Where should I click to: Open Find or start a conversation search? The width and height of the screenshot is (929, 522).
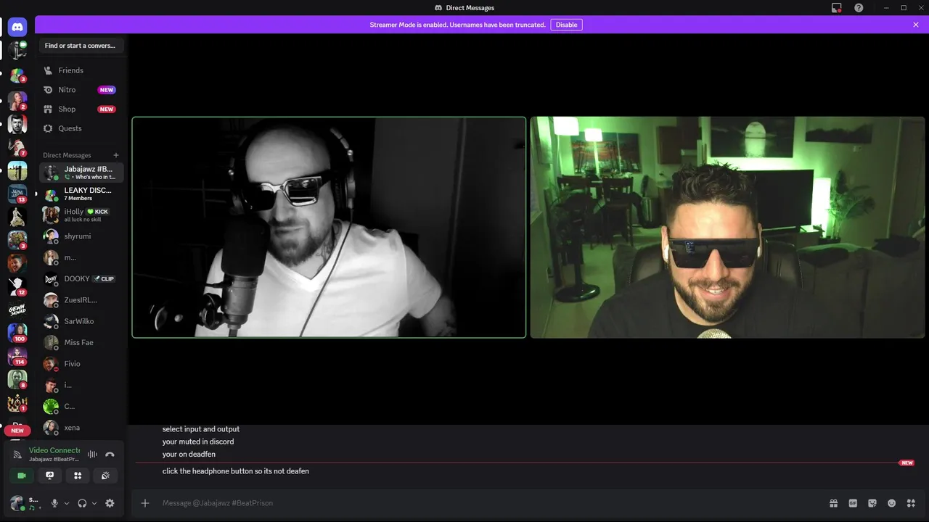pos(81,46)
